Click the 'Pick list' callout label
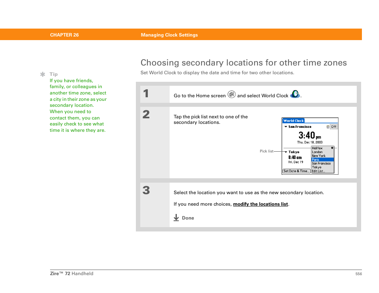The height and width of the screenshot is (293, 379). coord(266,151)
